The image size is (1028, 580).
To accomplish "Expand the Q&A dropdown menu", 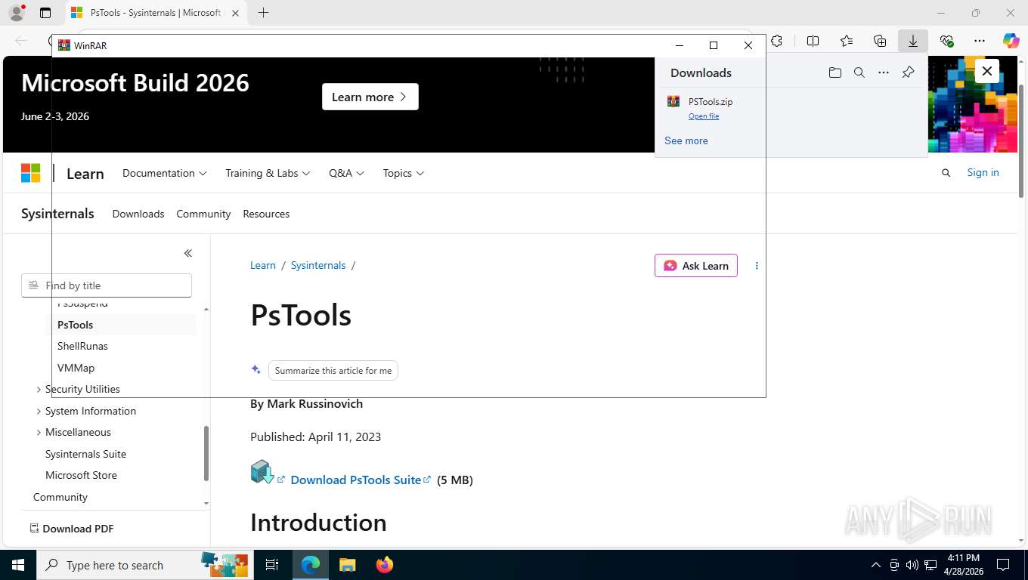I will [346, 173].
